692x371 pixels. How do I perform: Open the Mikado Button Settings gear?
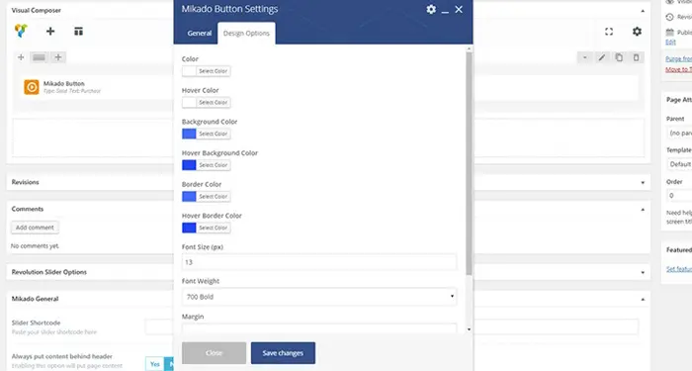pyautogui.click(x=431, y=9)
